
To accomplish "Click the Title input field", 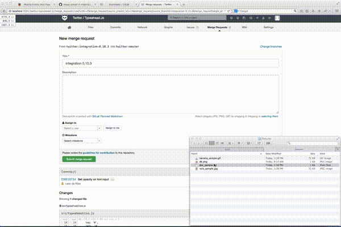I will point(170,64).
